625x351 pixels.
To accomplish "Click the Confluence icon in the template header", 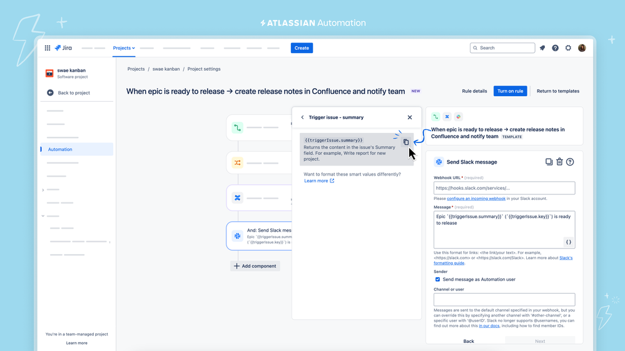I will pos(447,117).
